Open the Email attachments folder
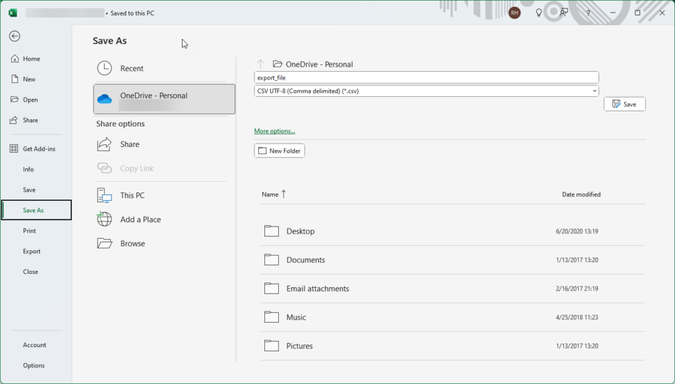 point(452,288)
